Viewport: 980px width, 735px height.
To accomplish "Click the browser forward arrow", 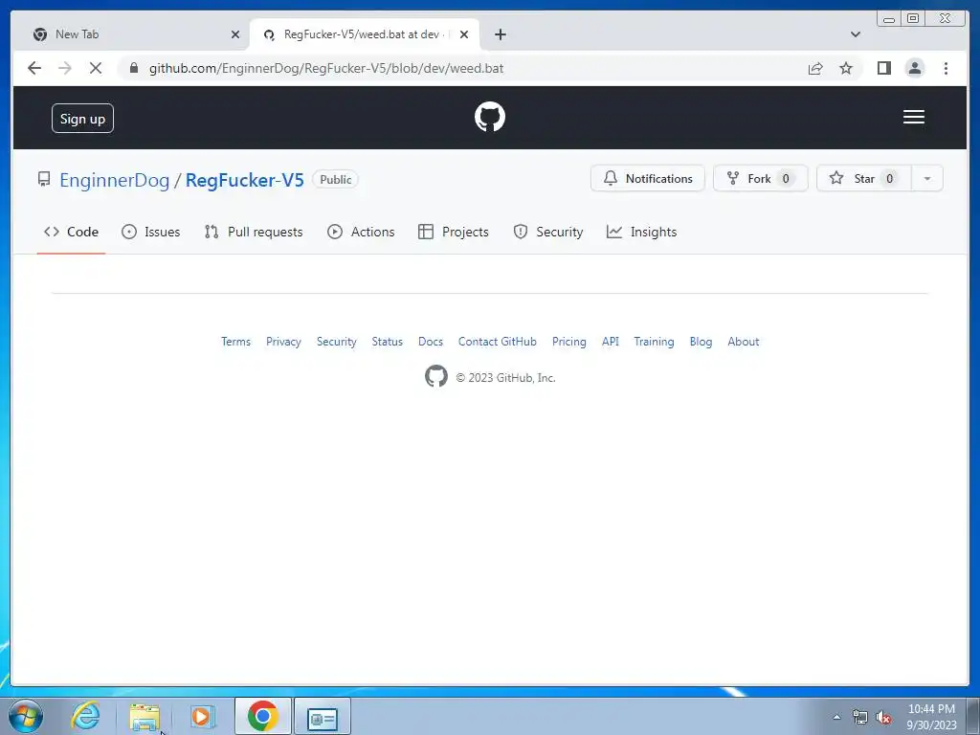I will [x=65, y=68].
